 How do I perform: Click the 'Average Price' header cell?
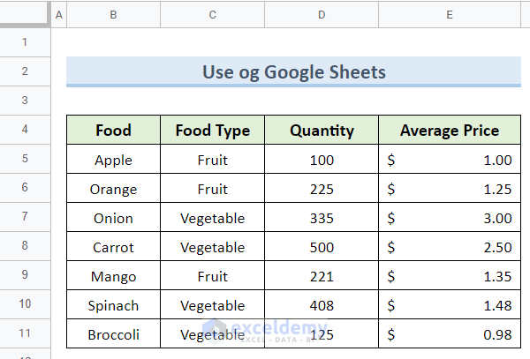(449, 131)
